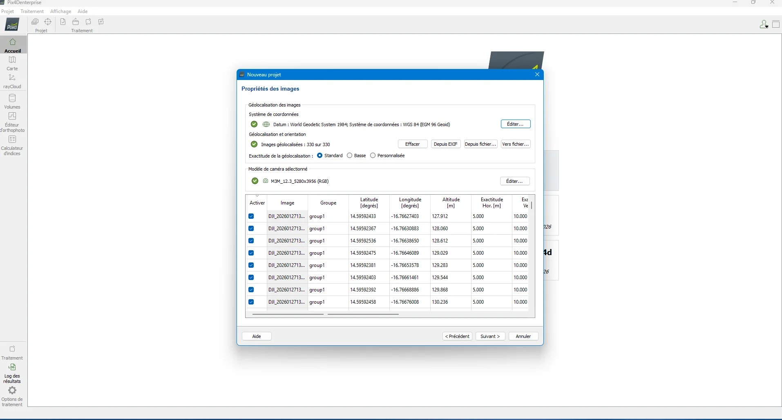Open the Éditeur d'orthophoto view

click(12, 122)
